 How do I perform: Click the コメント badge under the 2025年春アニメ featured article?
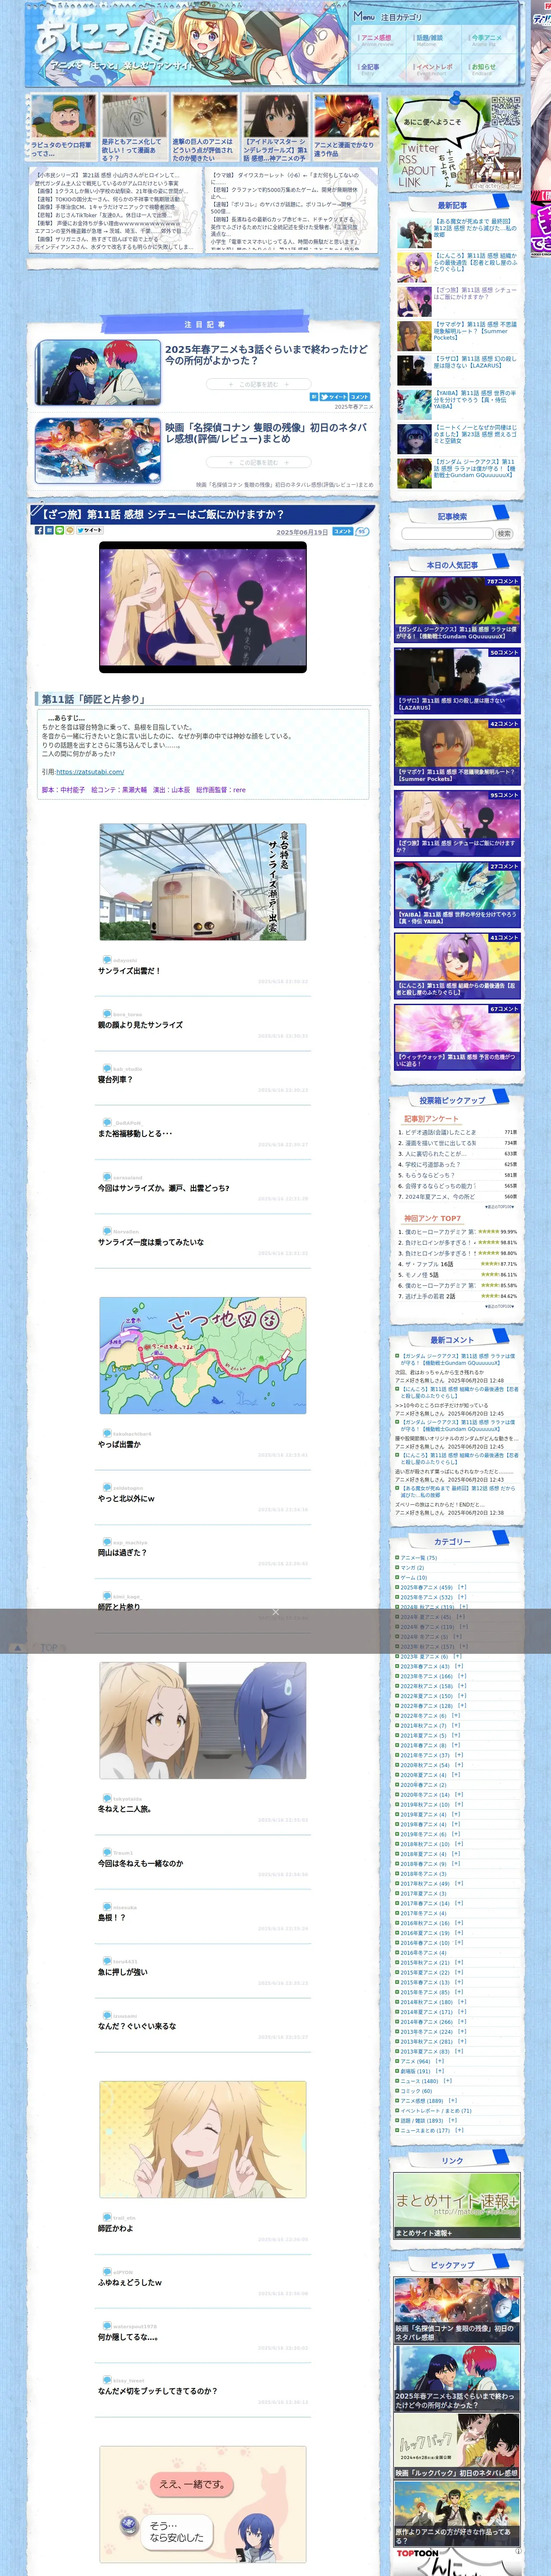tap(359, 397)
